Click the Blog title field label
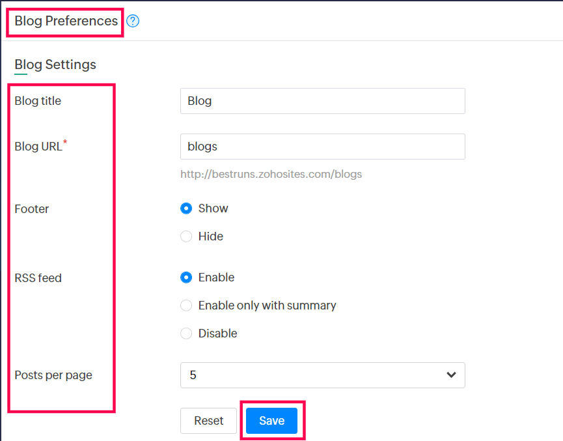Image resolution: width=563 pixels, height=441 pixels. point(38,101)
